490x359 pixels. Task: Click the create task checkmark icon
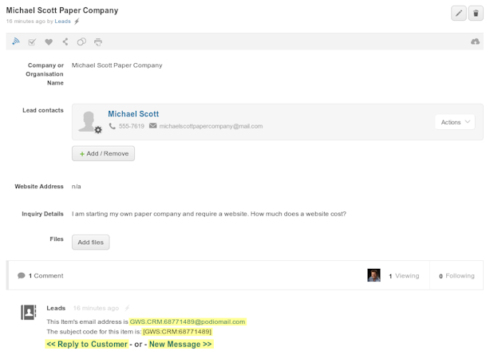(x=32, y=41)
